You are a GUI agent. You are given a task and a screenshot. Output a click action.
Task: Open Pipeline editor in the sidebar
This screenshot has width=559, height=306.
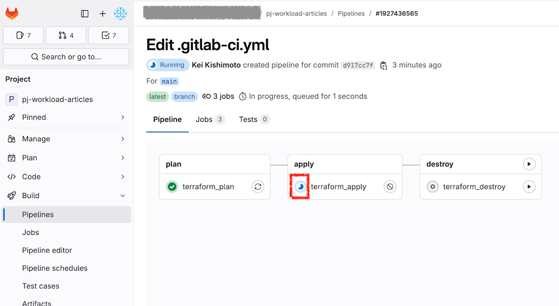(47, 250)
